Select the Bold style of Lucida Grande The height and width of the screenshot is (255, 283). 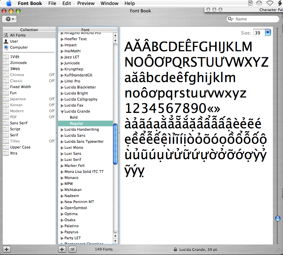[x=86, y=117]
